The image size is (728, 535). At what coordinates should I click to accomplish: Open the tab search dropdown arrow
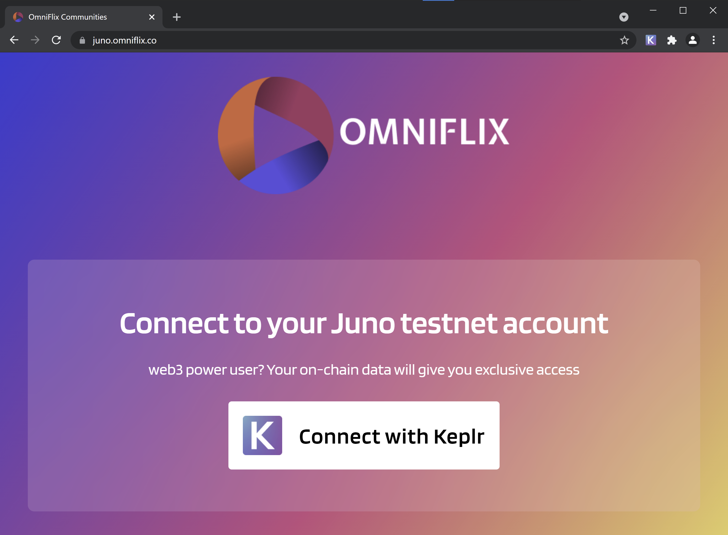pyautogui.click(x=624, y=17)
